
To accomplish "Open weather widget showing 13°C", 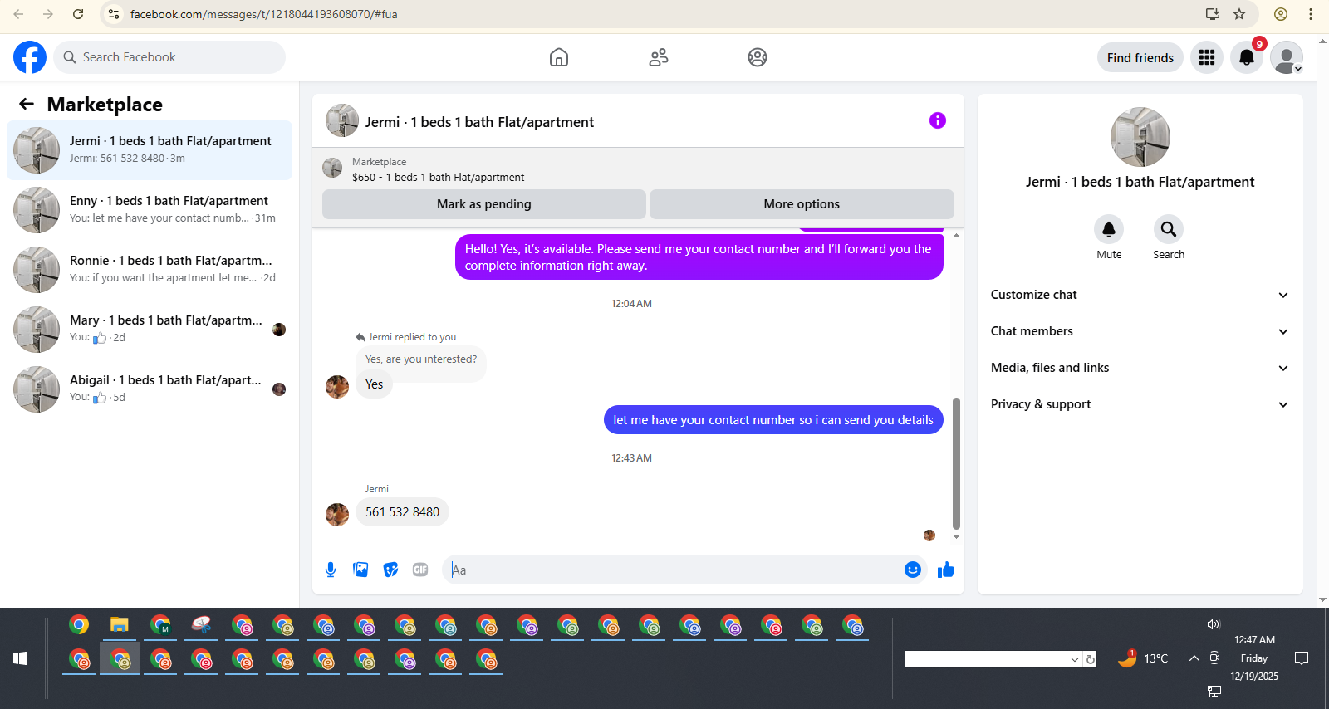I will click(x=1144, y=658).
